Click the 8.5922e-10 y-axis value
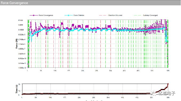The image size is (181, 101). pyautogui.click(x=22, y=59)
